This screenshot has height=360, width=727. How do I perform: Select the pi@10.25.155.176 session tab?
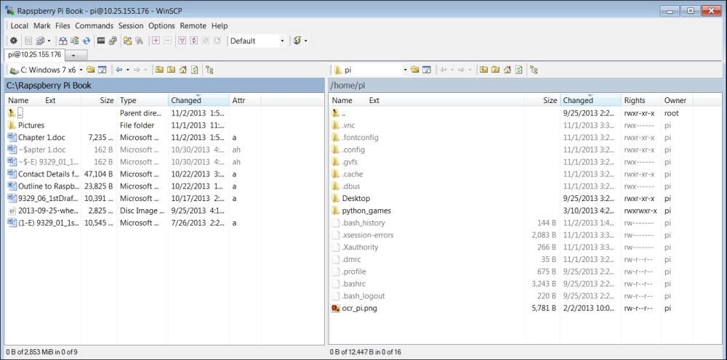pos(35,54)
